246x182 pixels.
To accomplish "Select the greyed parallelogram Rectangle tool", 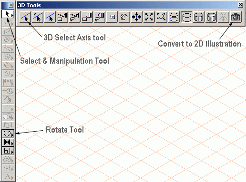I will [x=8, y=31].
